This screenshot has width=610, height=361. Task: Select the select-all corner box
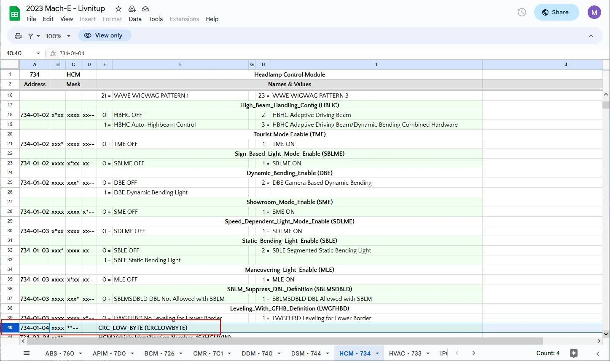10,64
